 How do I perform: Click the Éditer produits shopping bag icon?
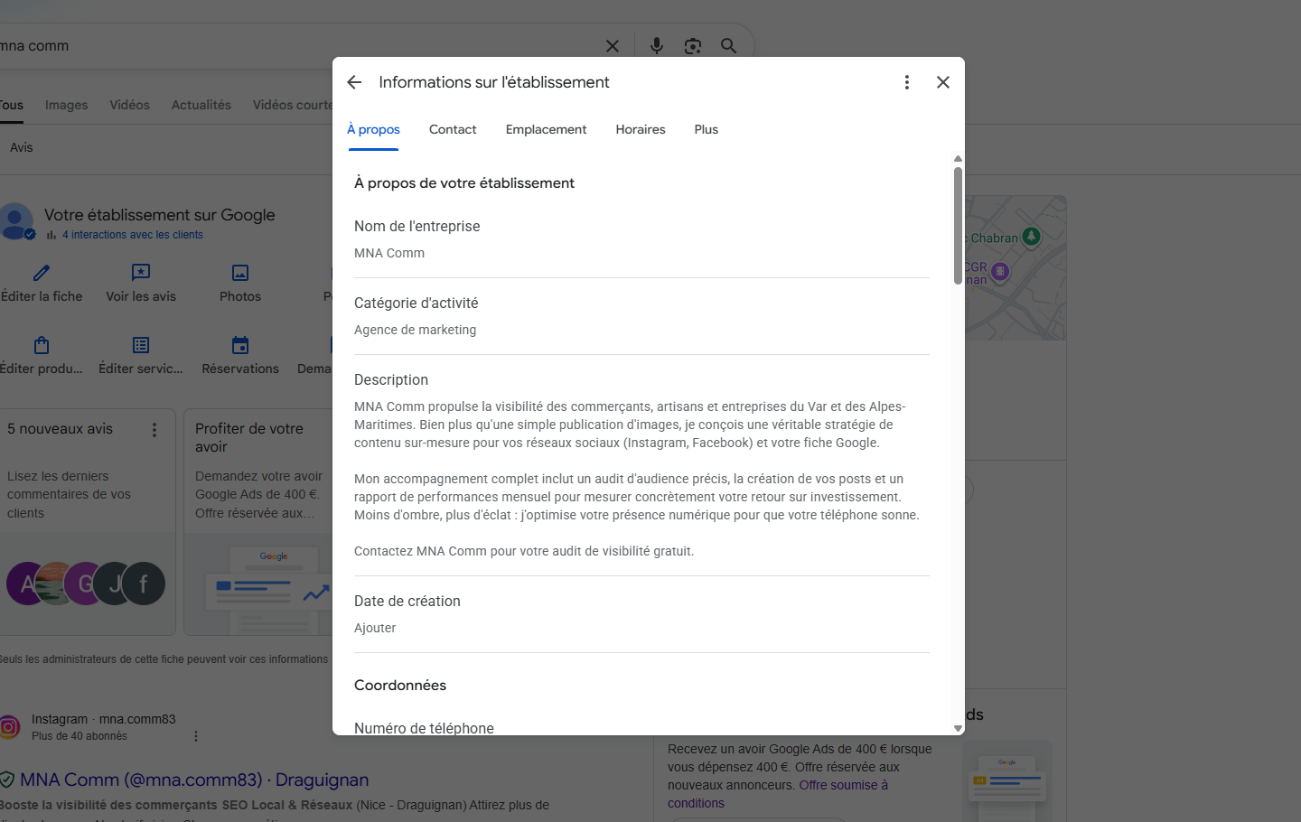pos(42,345)
